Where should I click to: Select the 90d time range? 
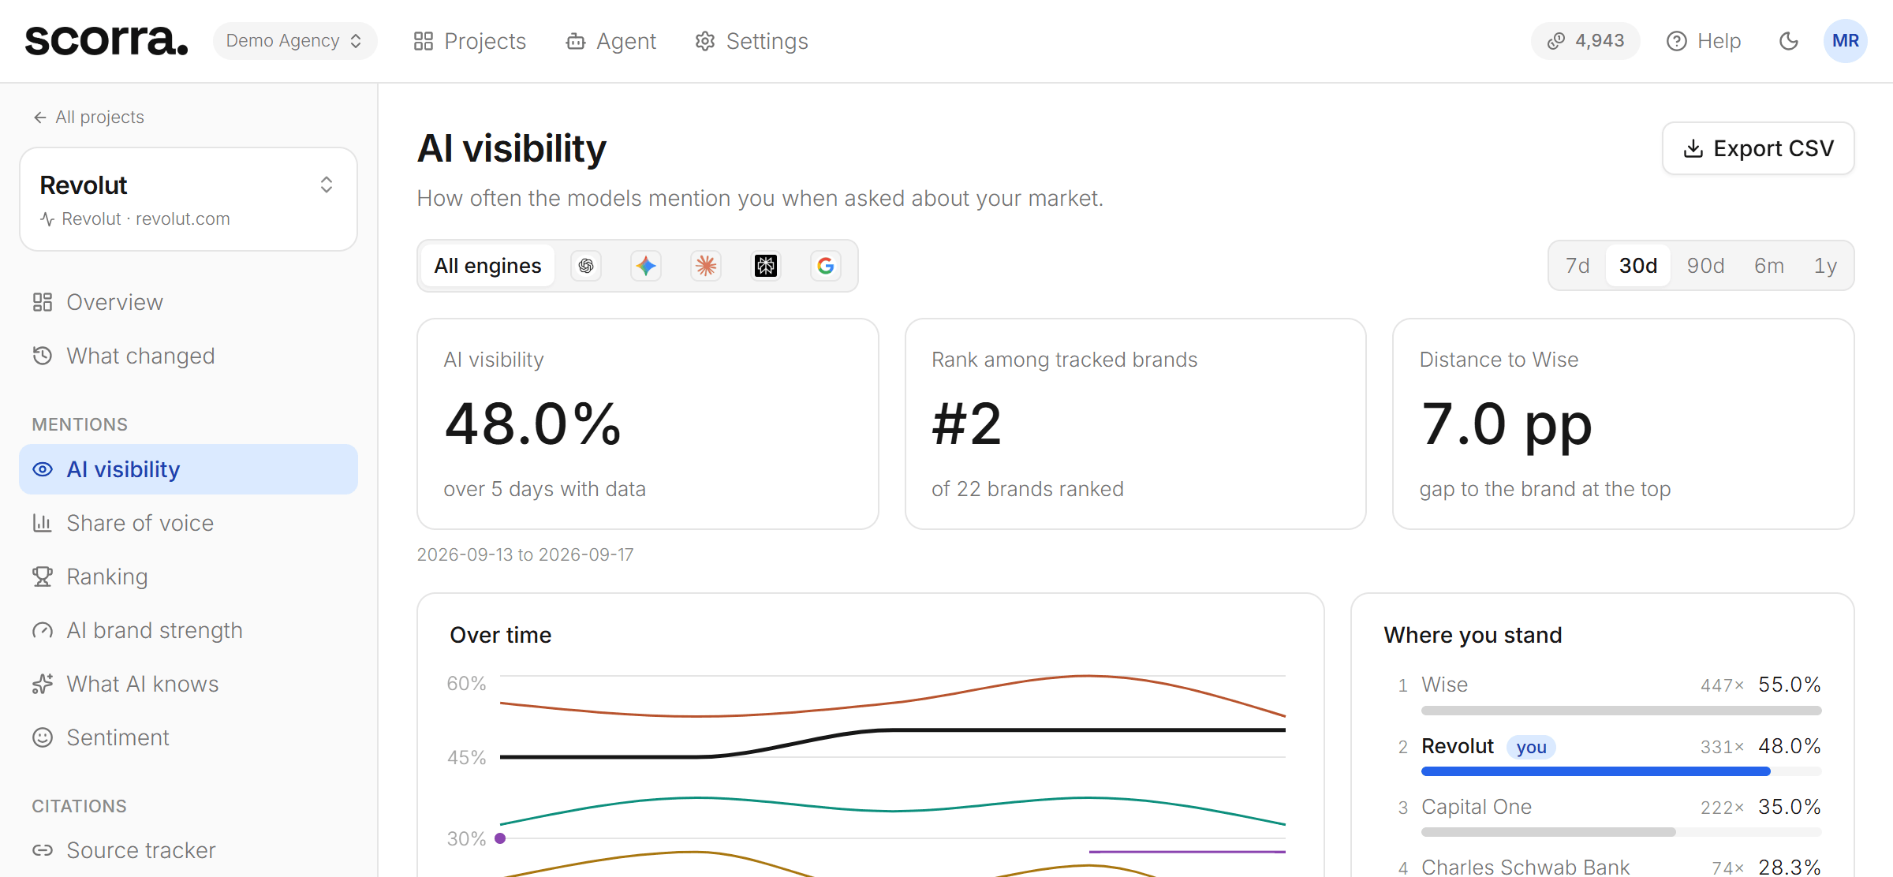1705,266
